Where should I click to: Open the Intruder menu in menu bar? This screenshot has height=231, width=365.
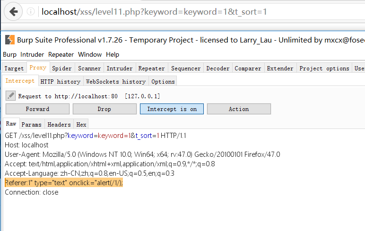[x=32, y=54]
